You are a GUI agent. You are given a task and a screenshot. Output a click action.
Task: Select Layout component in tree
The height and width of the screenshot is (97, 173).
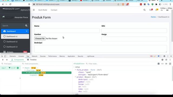tap(34, 75)
